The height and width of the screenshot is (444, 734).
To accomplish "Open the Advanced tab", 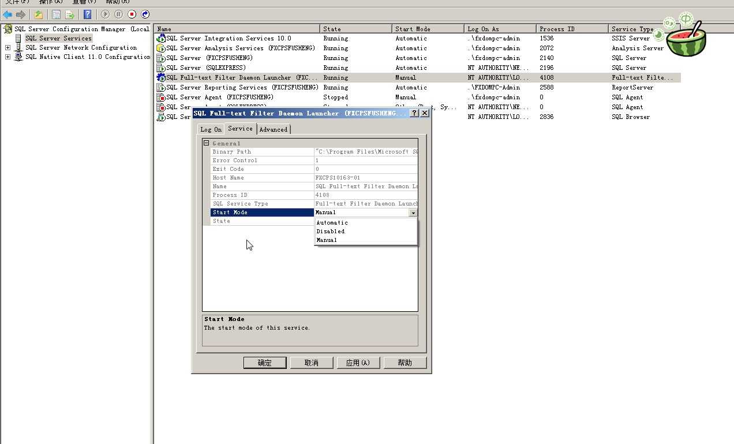I will (x=274, y=129).
